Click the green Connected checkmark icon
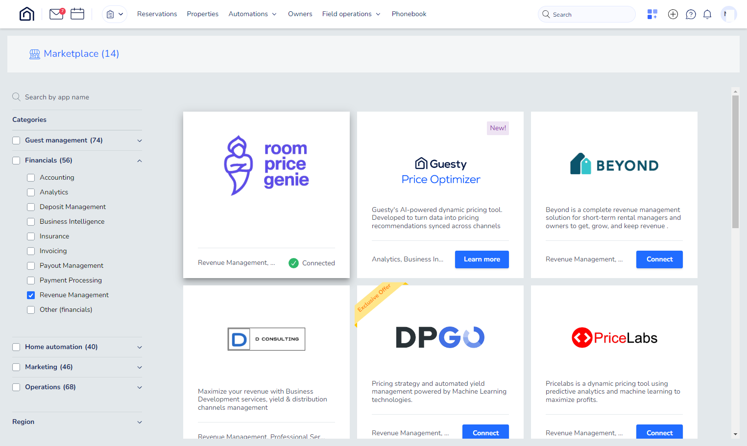The height and width of the screenshot is (446, 747). [293, 263]
